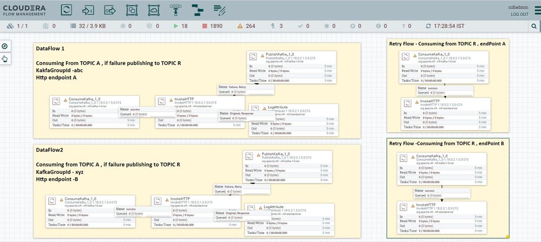The width and height of the screenshot is (541, 242).
Task: Select the Processor tool in the toolbar
Action: click(66, 10)
